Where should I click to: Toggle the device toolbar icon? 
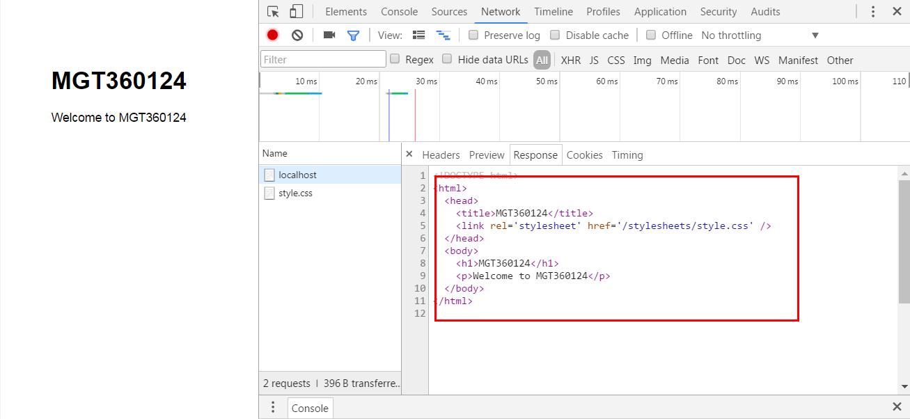(297, 12)
